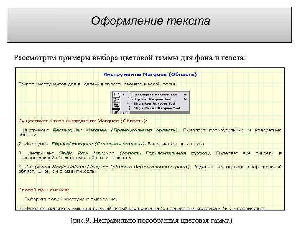This screenshot has height=226, width=301.
Task: Click the slide title "Оформление текста"
Action: click(x=150, y=21)
